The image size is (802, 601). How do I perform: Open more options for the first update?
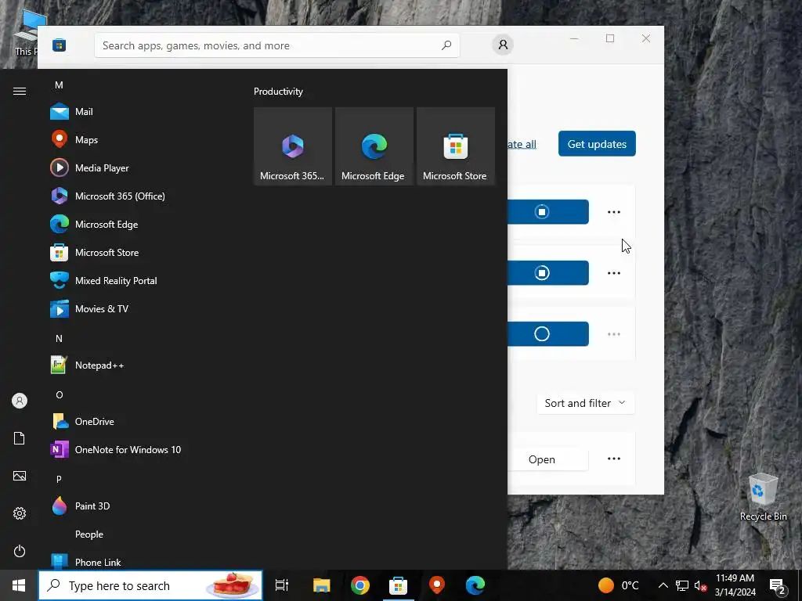tap(614, 211)
